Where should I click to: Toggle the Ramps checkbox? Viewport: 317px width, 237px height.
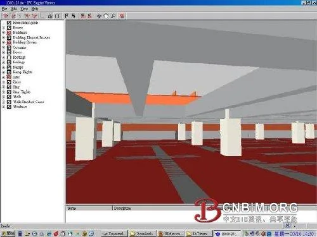(9, 67)
